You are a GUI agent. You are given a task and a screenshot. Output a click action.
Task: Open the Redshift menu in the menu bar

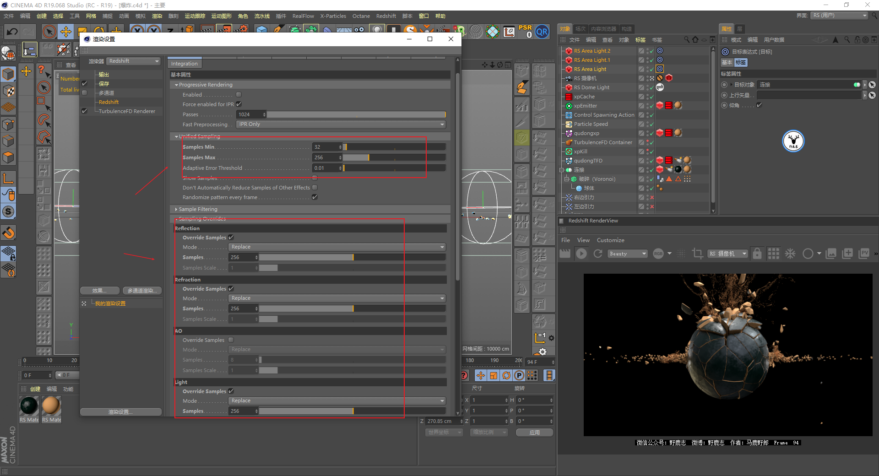[x=386, y=16]
